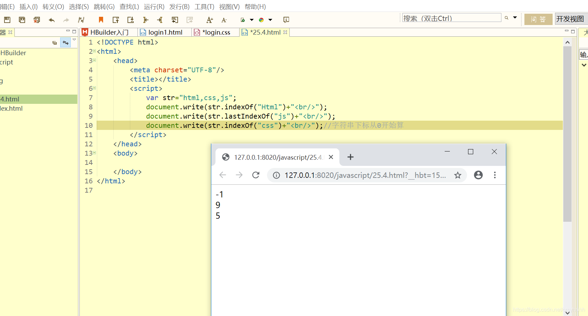Open the 转义(O) menu
Screen dimensions: 588x316
(x=53, y=7)
